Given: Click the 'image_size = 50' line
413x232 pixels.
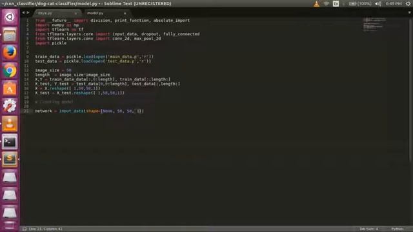Looking at the screenshot, I should click(53, 70).
